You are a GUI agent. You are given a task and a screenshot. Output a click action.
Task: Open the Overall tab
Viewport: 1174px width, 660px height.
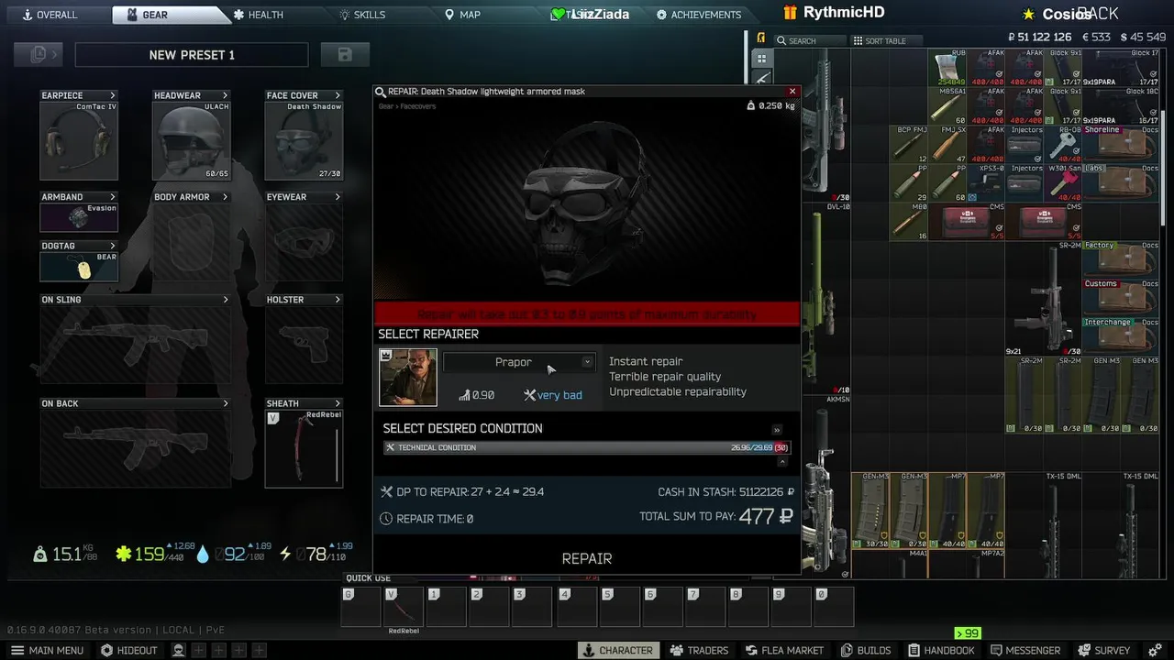tap(50, 15)
